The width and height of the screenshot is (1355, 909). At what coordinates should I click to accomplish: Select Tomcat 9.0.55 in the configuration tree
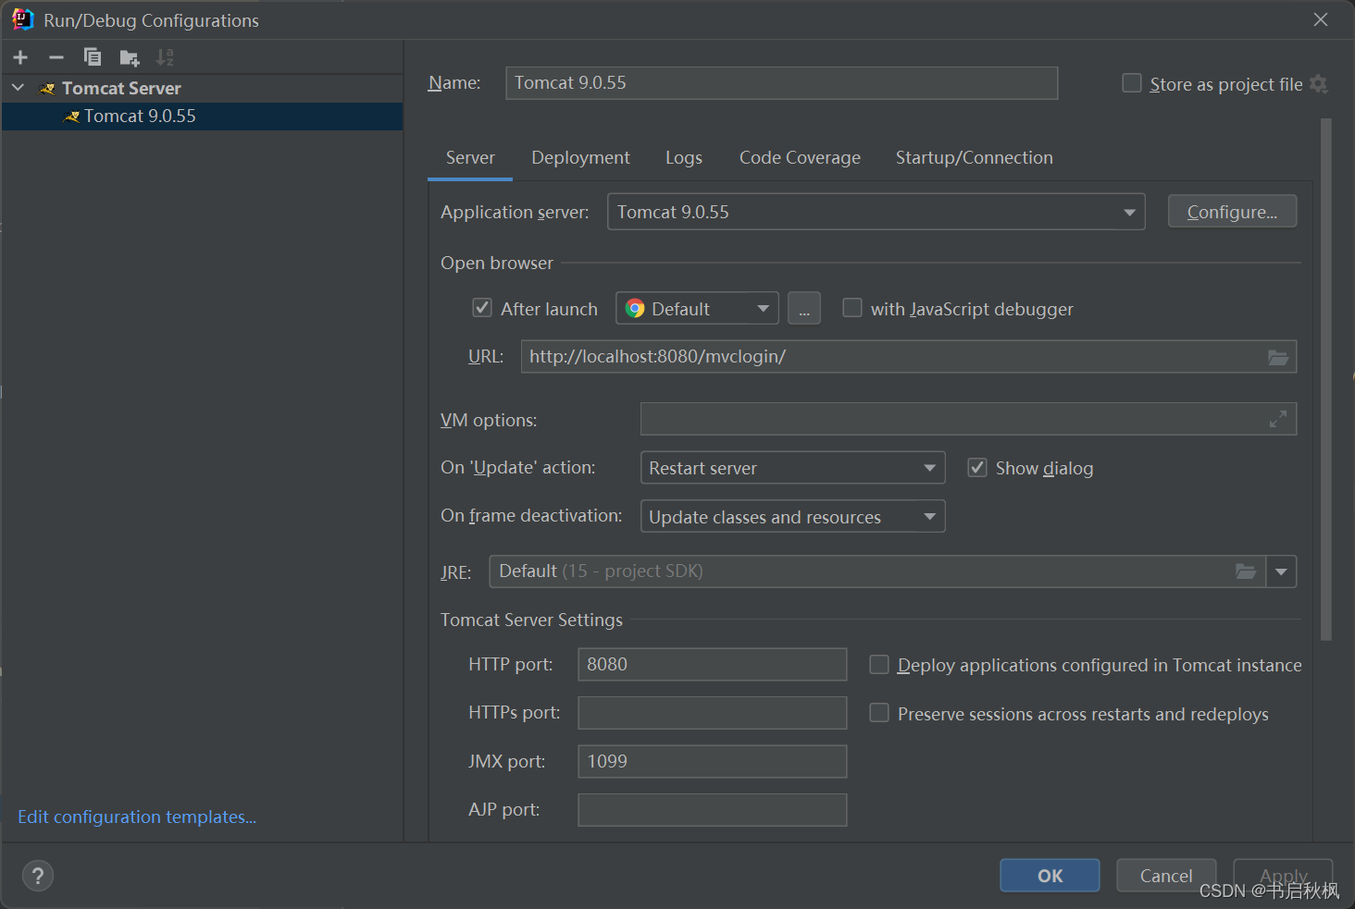tap(202, 117)
